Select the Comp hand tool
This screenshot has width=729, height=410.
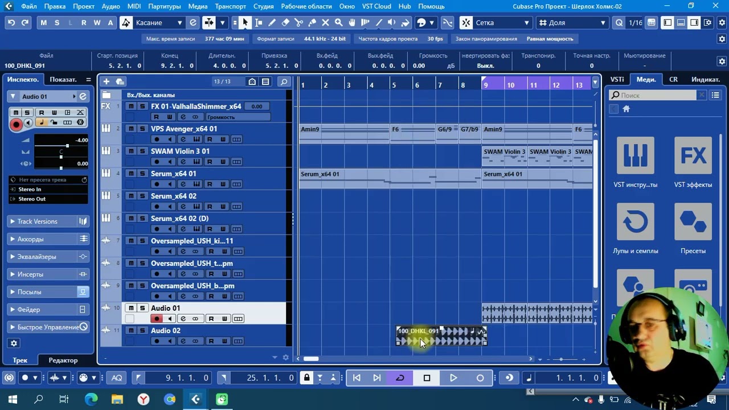[352, 23]
